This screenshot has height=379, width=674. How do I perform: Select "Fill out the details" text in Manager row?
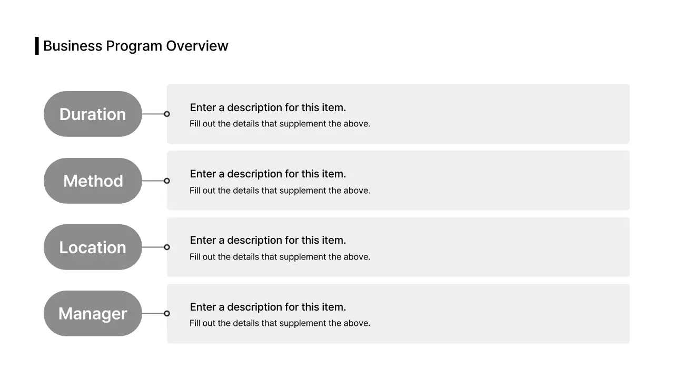point(280,323)
